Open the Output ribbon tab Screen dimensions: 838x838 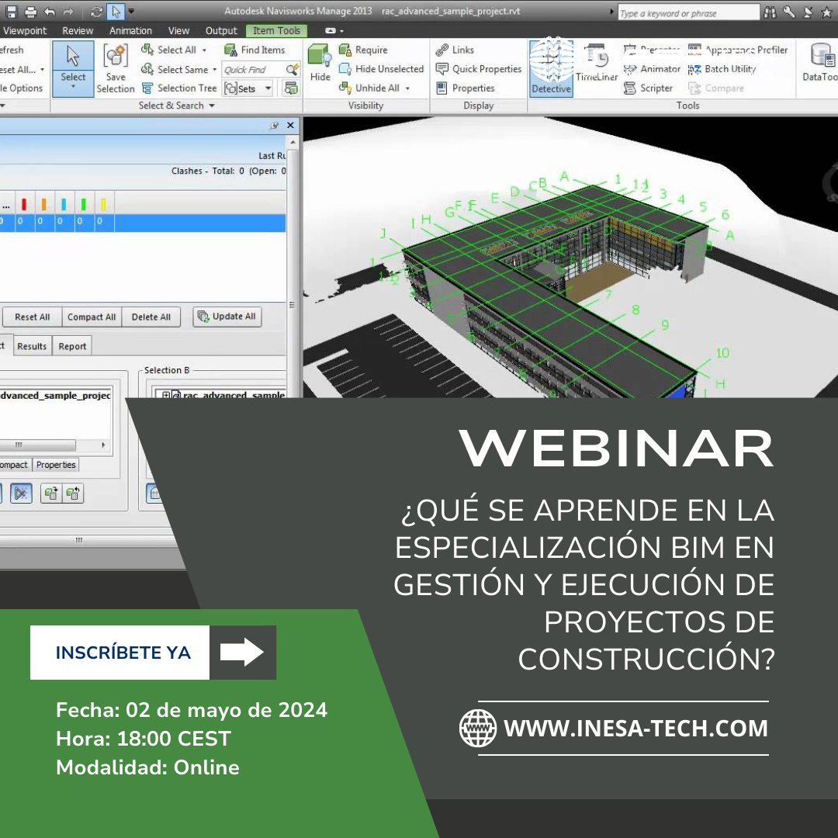[x=220, y=30]
